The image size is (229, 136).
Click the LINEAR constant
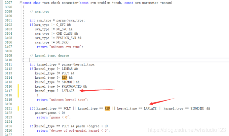pyautogui.click(x=67, y=69)
